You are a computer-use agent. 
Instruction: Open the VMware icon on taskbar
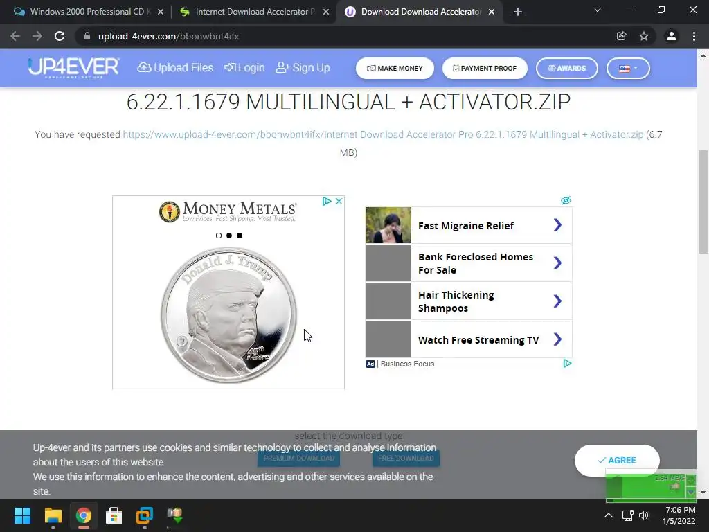pos(144,515)
